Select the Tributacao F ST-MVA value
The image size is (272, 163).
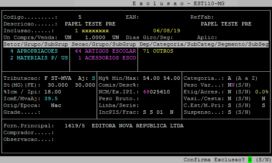pyautogui.click(x=58, y=78)
